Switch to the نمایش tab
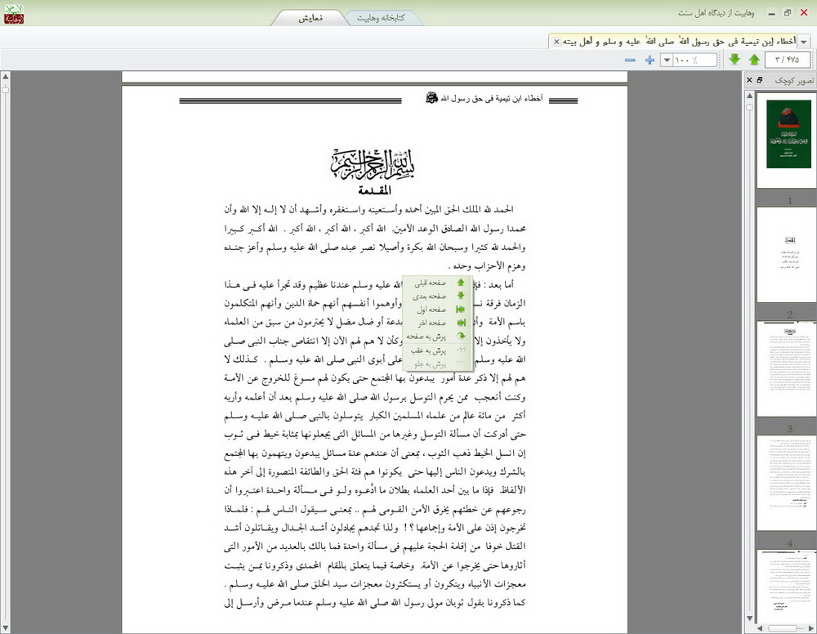Image resolution: width=817 pixels, height=634 pixels. pyautogui.click(x=310, y=18)
